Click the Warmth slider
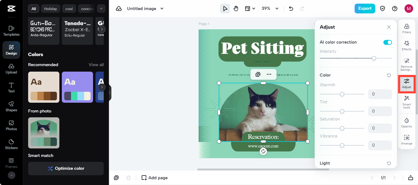The height and width of the screenshot is (185, 418). click(x=342, y=94)
